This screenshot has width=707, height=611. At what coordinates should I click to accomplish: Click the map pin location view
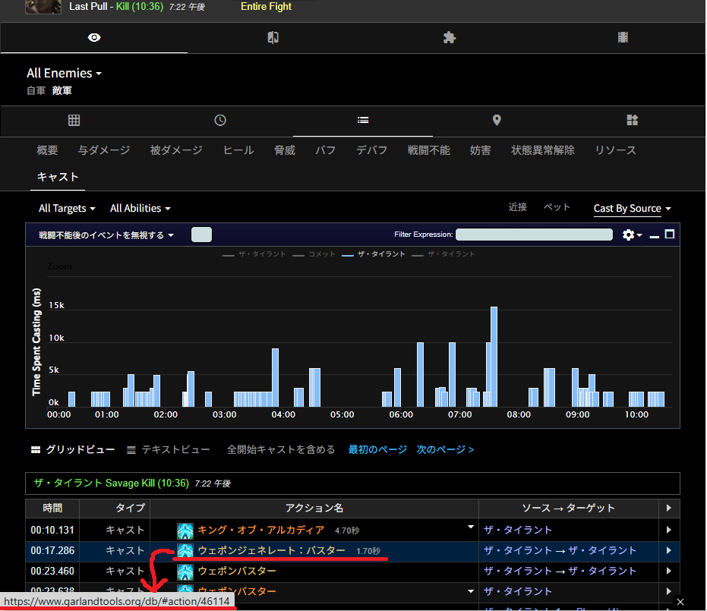[x=497, y=121]
